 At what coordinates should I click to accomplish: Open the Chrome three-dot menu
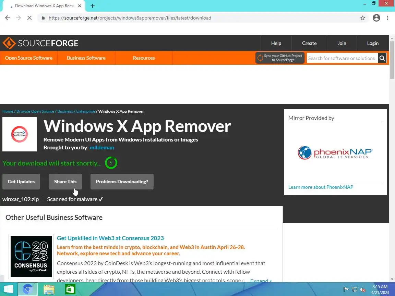point(387,18)
